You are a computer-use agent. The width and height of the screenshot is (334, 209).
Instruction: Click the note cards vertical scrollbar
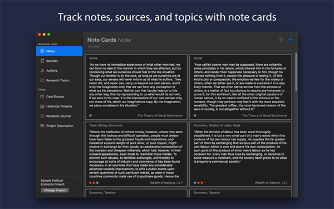[296, 72]
